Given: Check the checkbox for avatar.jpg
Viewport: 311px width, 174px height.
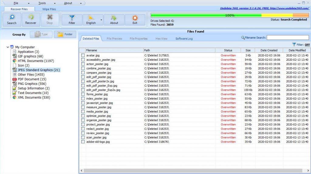Looking at the screenshot, I should 83,56.
